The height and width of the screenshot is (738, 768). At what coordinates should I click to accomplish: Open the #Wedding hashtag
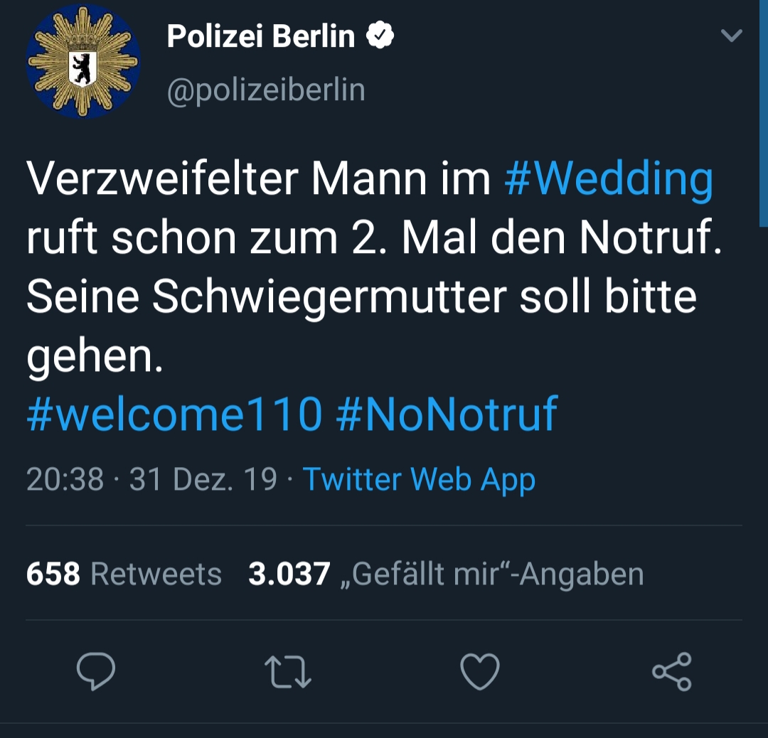tap(608, 180)
